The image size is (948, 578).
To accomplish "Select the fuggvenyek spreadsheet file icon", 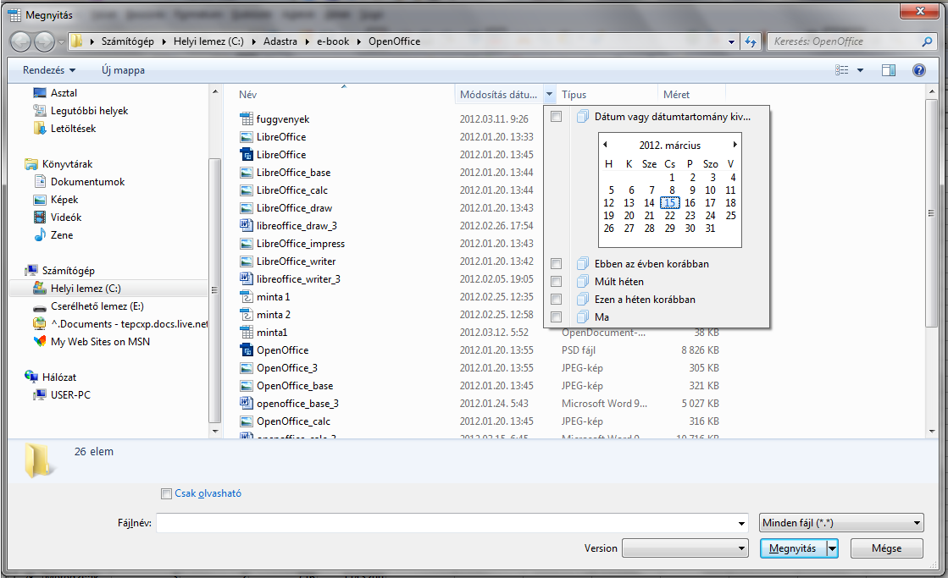I will (x=246, y=119).
